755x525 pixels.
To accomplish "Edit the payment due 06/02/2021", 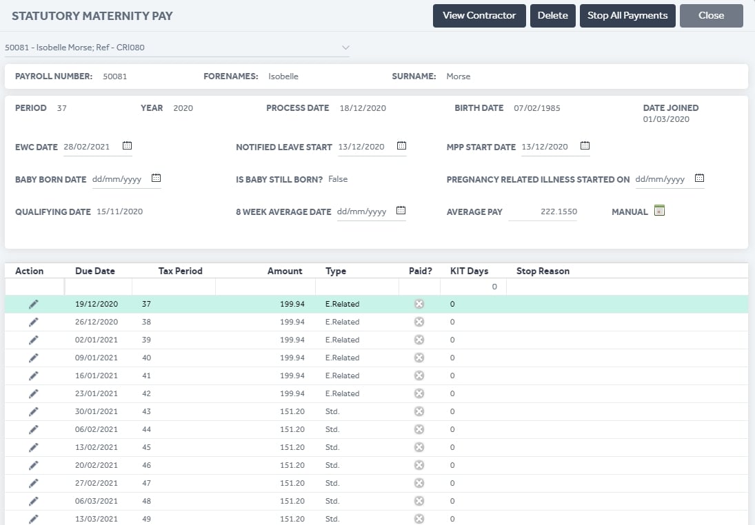I will tap(33, 429).
